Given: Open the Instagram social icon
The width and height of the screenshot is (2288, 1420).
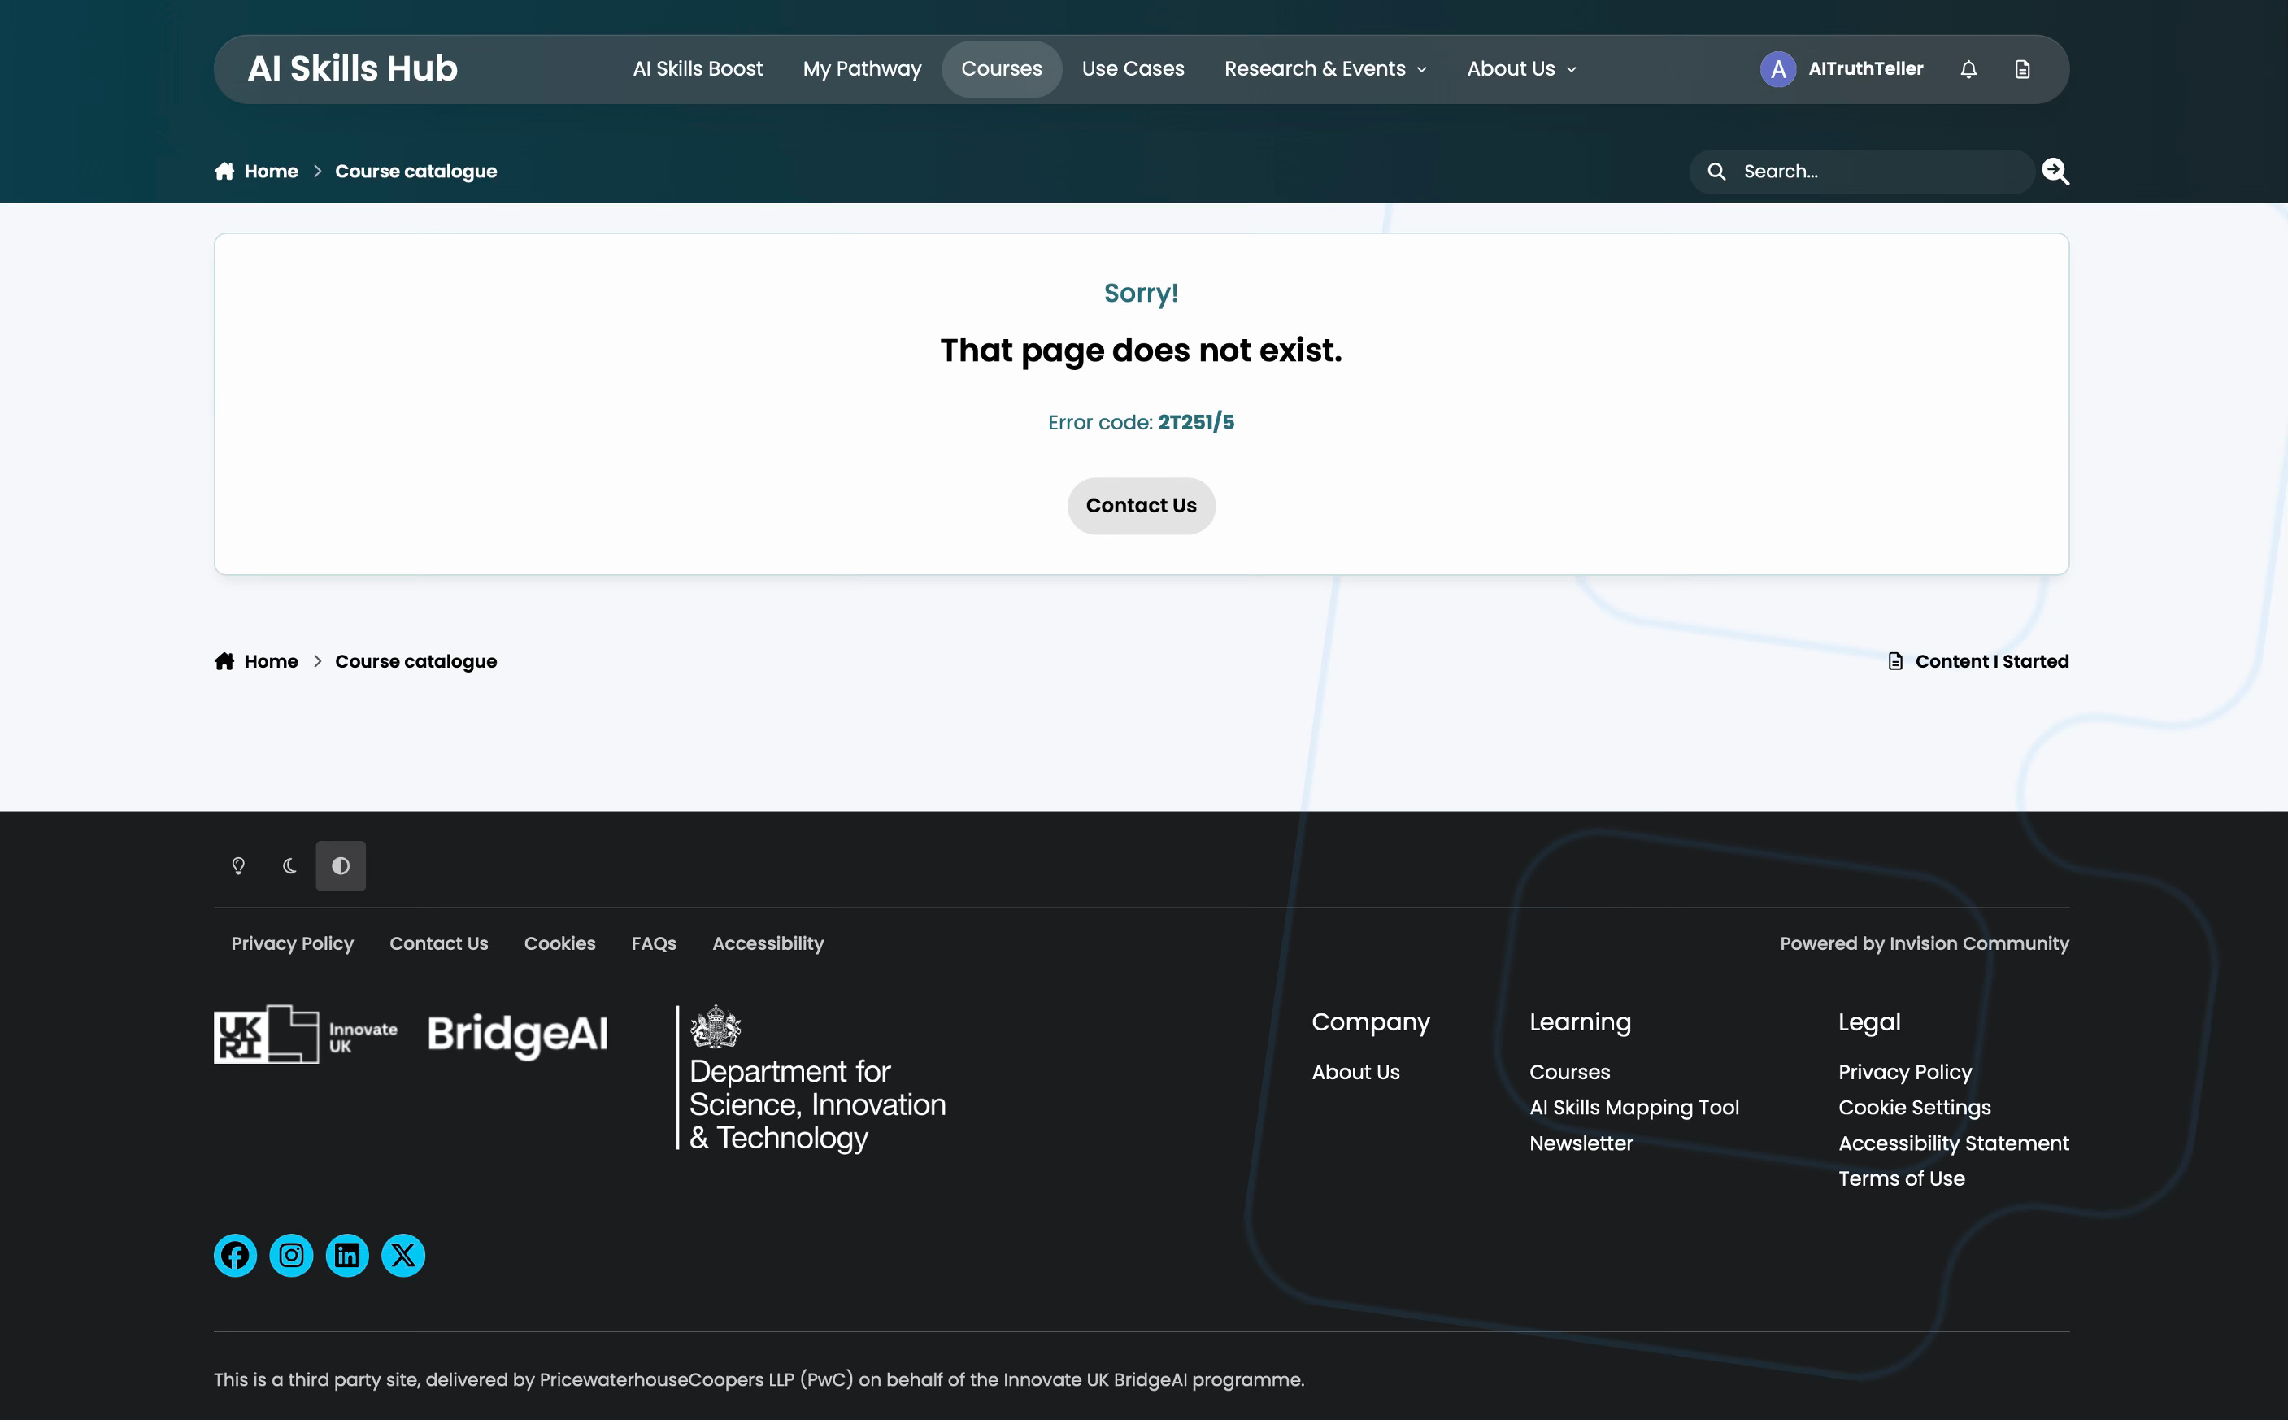Looking at the screenshot, I should [291, 1255].
